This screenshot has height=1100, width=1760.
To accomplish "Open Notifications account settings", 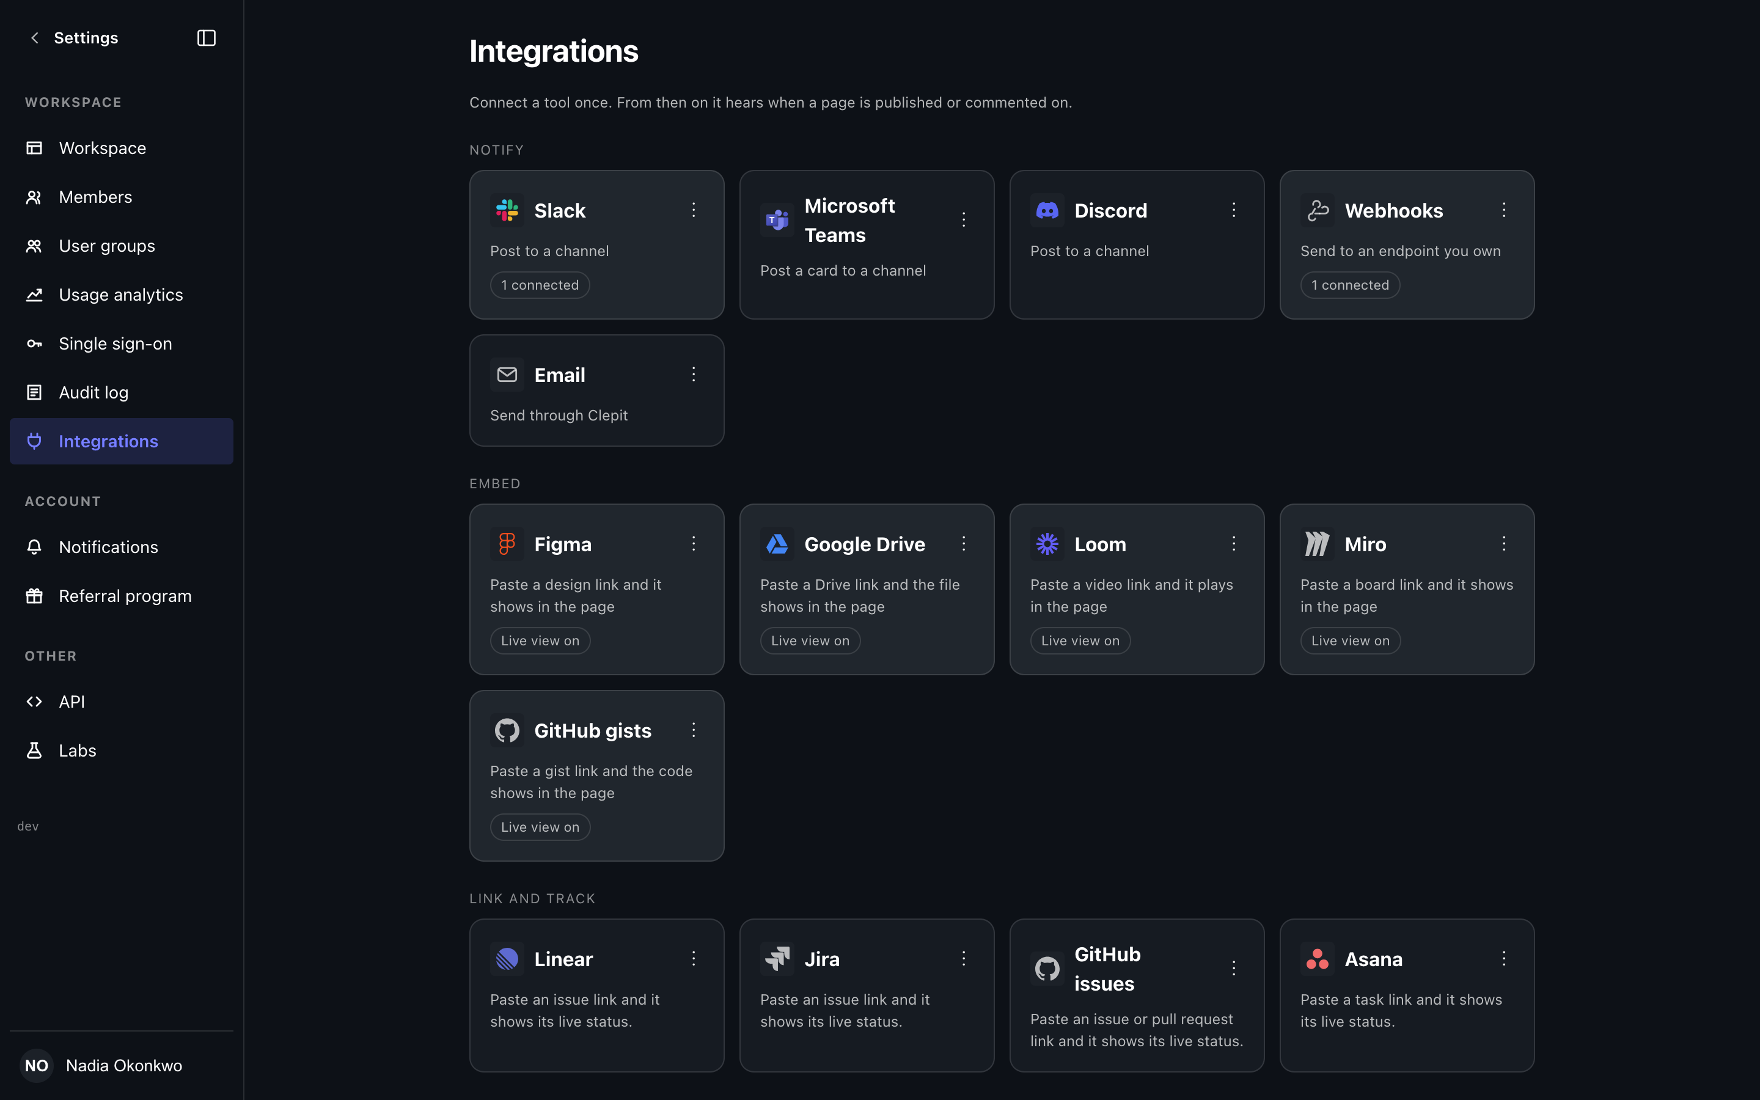I will (122, 547).
